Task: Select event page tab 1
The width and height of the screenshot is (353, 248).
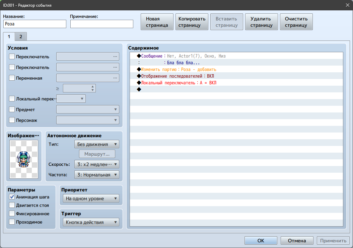Action: (x=9, y=36)
